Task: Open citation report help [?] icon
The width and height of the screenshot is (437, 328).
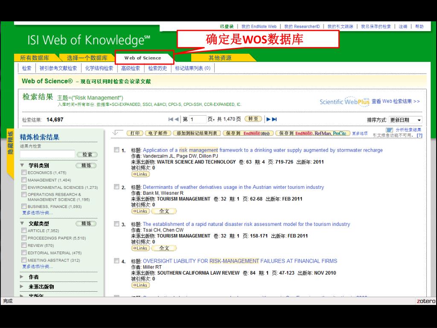Action: click(x=420, y=135)
